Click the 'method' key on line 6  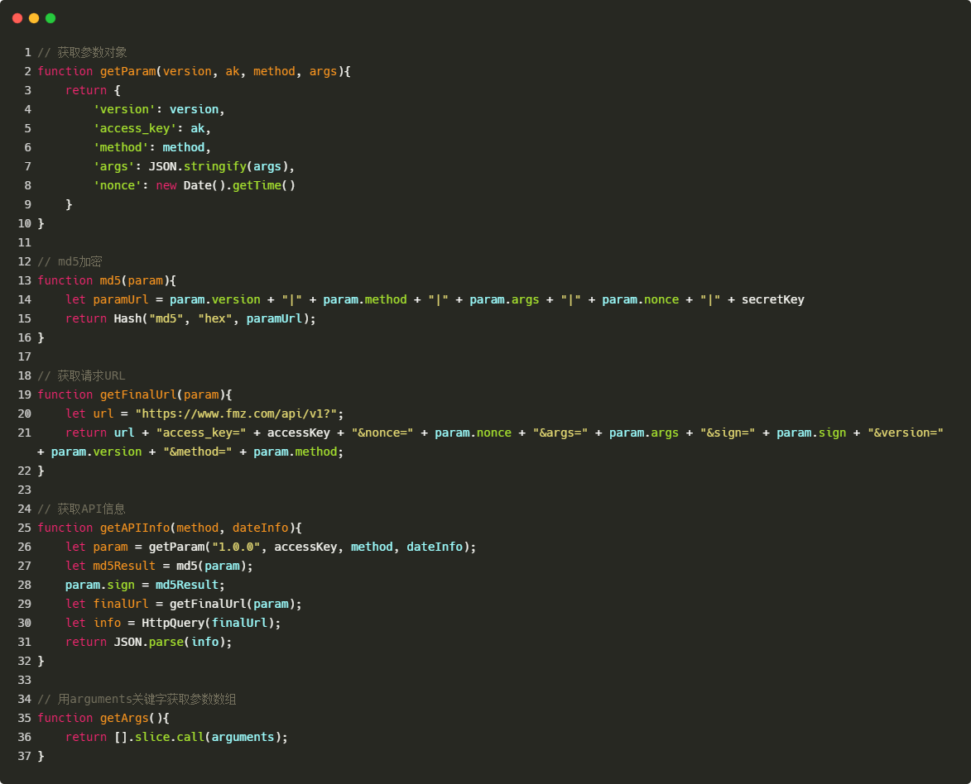click(x=121, y=148)
